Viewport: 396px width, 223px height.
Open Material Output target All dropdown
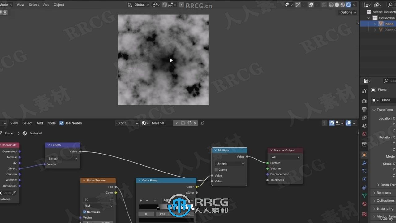285,157
